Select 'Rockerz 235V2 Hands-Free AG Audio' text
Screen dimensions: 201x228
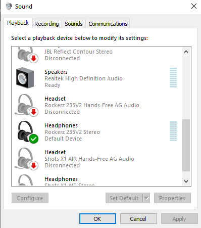[92, 105]
